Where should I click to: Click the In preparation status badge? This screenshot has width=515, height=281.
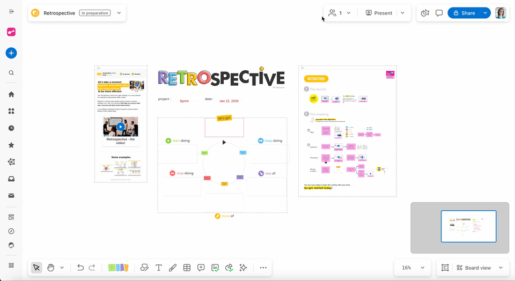click(95, 13)
